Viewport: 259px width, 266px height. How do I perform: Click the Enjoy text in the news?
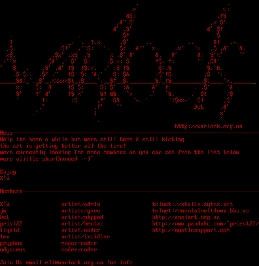8,172
